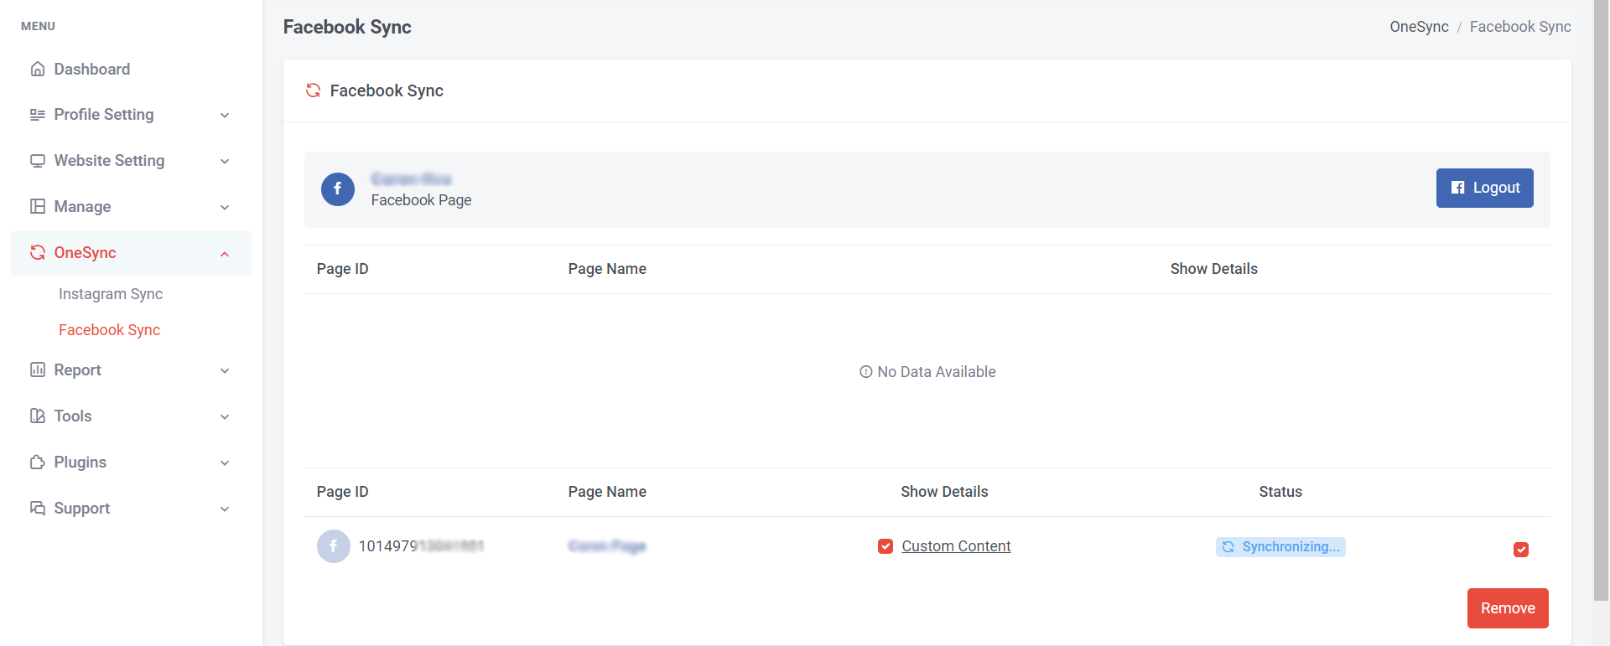Expand the Tools menu chevron
1610x646 pixels.
click(x=225, y=417)
